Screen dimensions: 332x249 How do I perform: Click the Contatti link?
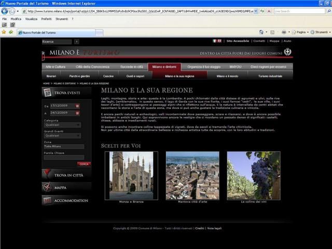[259, 41]
